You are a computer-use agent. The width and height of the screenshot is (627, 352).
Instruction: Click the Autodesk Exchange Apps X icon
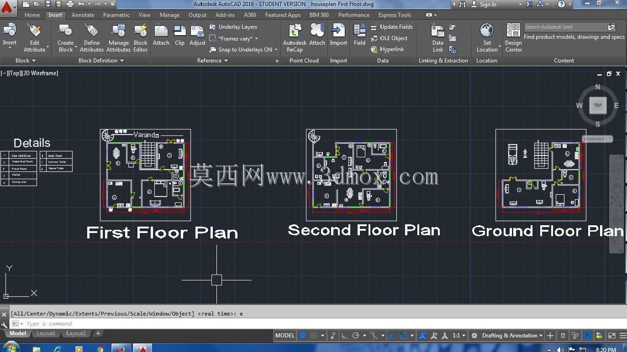529,4
